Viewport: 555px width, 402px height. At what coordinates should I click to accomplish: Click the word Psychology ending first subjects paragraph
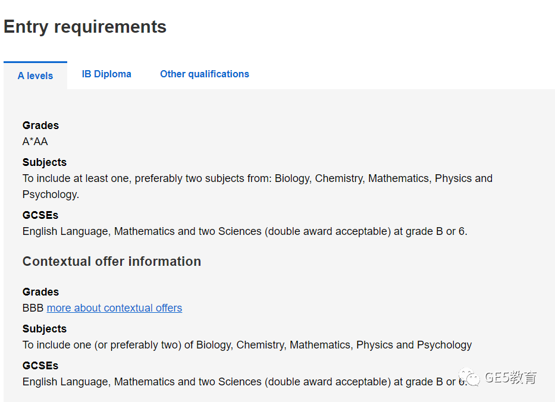pos(51,194)
